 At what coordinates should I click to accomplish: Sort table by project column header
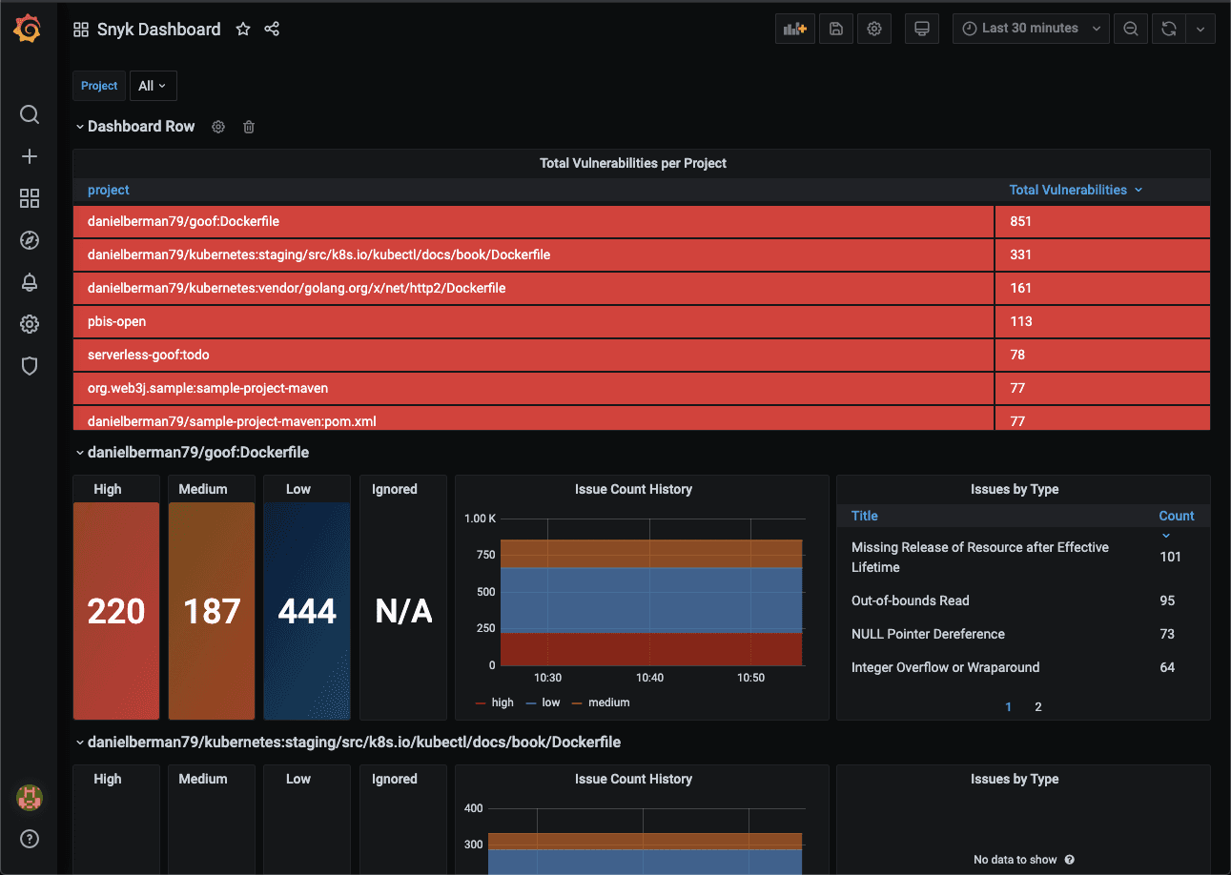tap(109, 190)
